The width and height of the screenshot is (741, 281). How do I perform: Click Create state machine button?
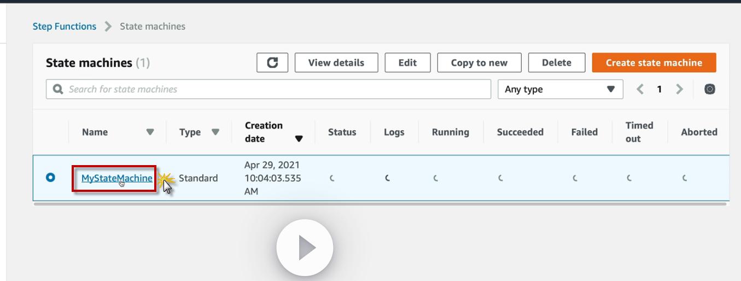coord(654,63)
